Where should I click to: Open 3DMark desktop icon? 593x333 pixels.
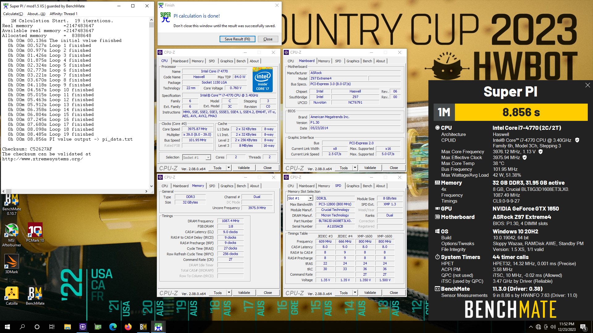[12, 264]
